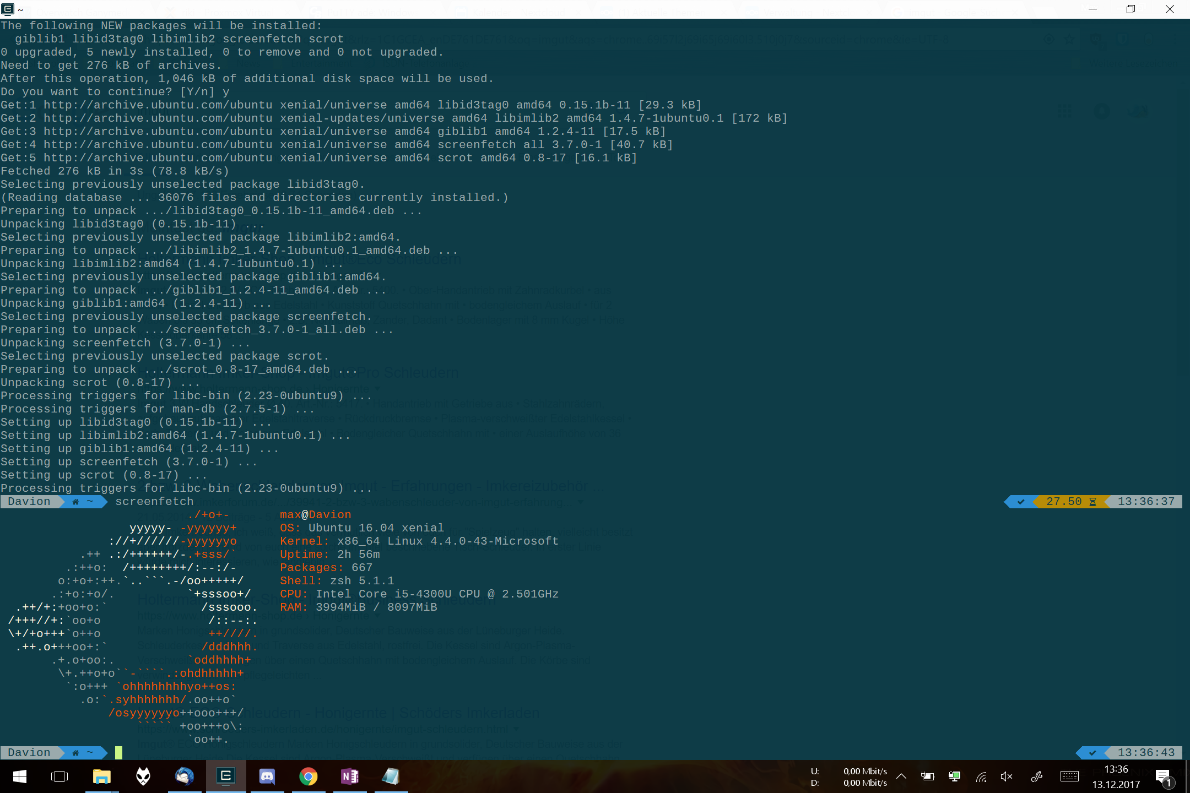Click the clock showing 13:36 date
This screenshot has height=793, width=1190.
1116,776
